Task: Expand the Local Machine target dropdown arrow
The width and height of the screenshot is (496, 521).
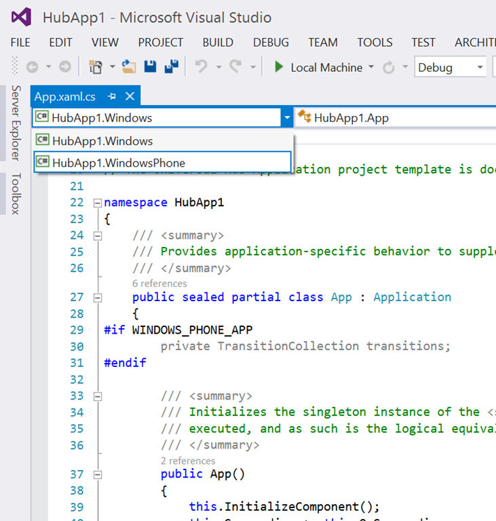Action: pos(371,66)
